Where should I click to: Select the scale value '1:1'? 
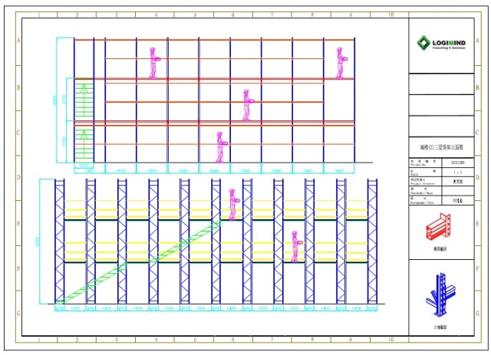[x=458, y=173]
